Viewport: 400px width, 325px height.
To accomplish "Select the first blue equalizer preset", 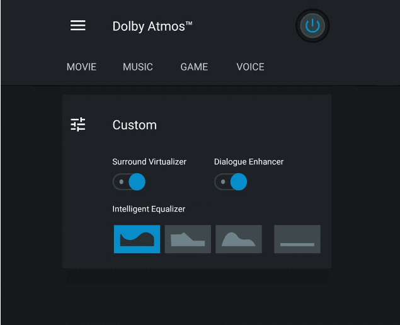I will pos(137,239).
